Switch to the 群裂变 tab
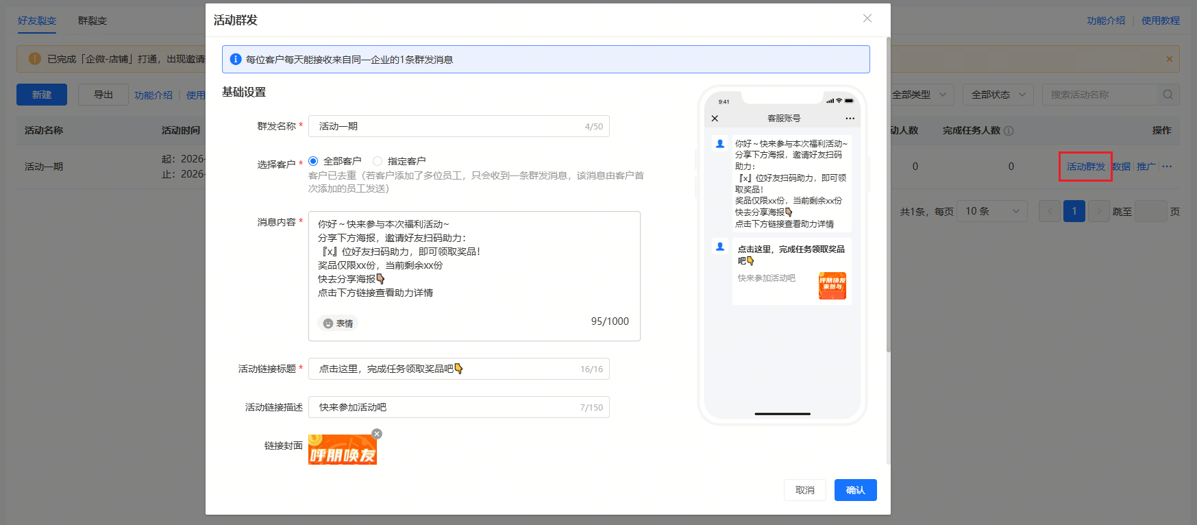 [92, 21]
